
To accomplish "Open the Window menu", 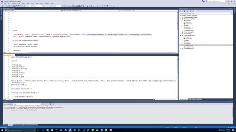I will [47, 4].
